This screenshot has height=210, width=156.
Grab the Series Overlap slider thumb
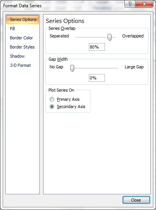click(x=109, y=37)
